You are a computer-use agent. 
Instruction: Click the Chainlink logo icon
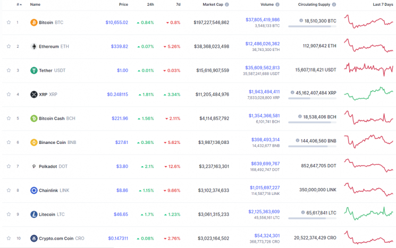(x=34, y=190)
